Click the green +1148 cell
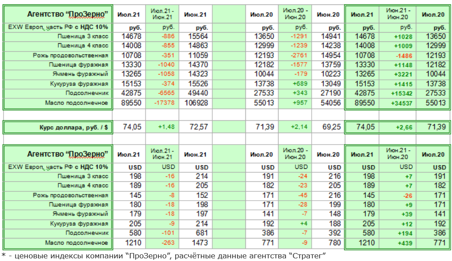Image resolution: width=452 pixels, height=261 pixels. tap(403, 65)
